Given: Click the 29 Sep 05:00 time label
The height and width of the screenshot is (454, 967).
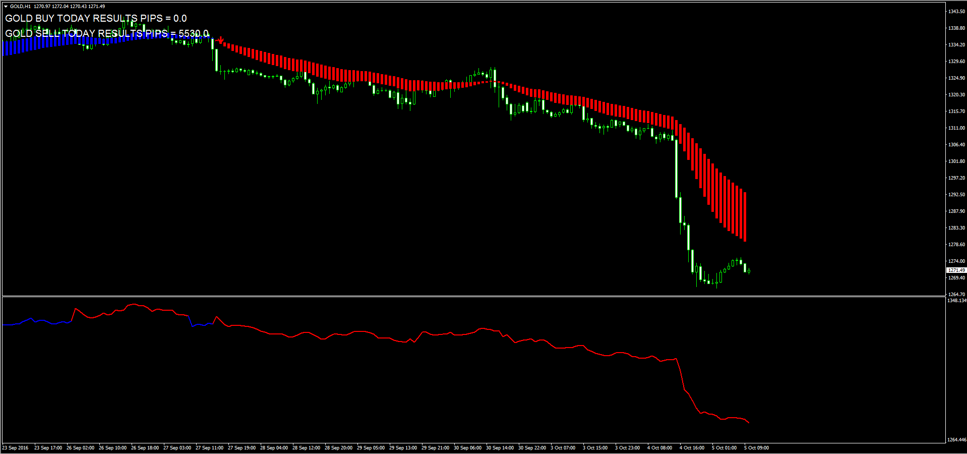Looking at the screenshot, I should click(371, 448).
